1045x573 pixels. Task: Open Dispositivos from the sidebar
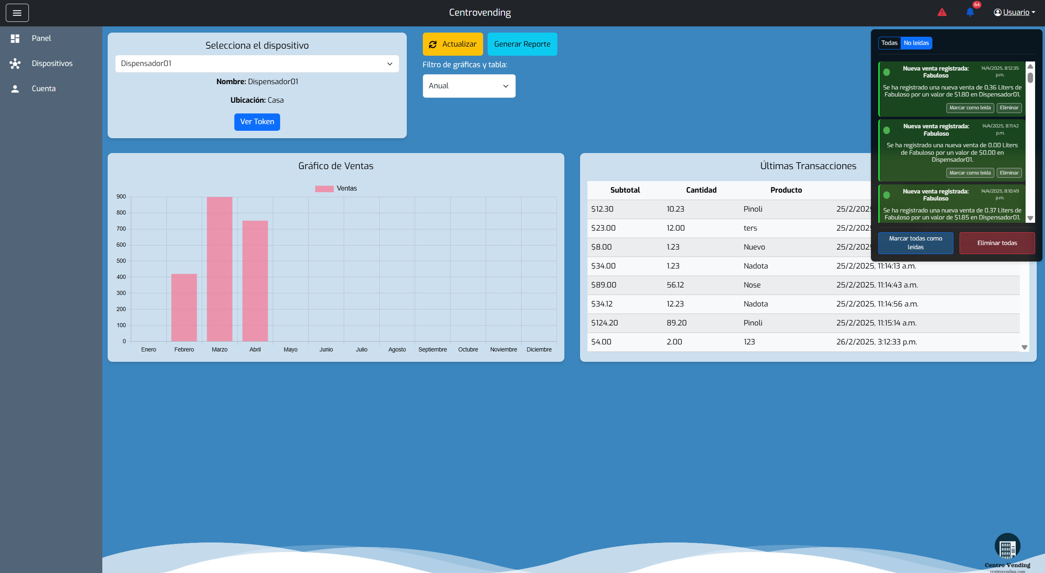click(x=52, y=64)
